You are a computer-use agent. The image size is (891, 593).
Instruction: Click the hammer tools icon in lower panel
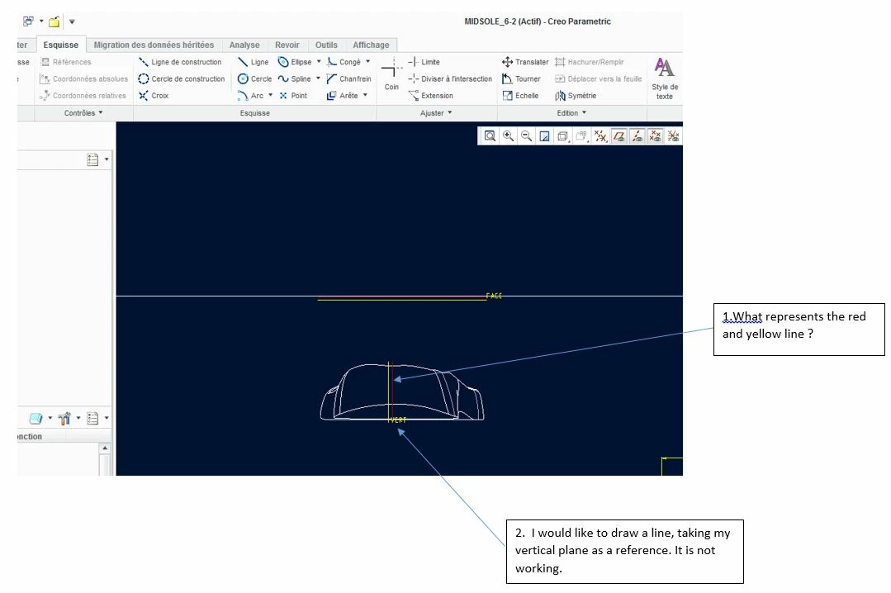coord(64,419)
